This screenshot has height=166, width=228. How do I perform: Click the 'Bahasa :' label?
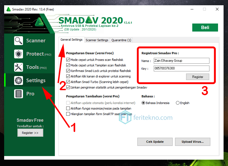click(148, 96)
